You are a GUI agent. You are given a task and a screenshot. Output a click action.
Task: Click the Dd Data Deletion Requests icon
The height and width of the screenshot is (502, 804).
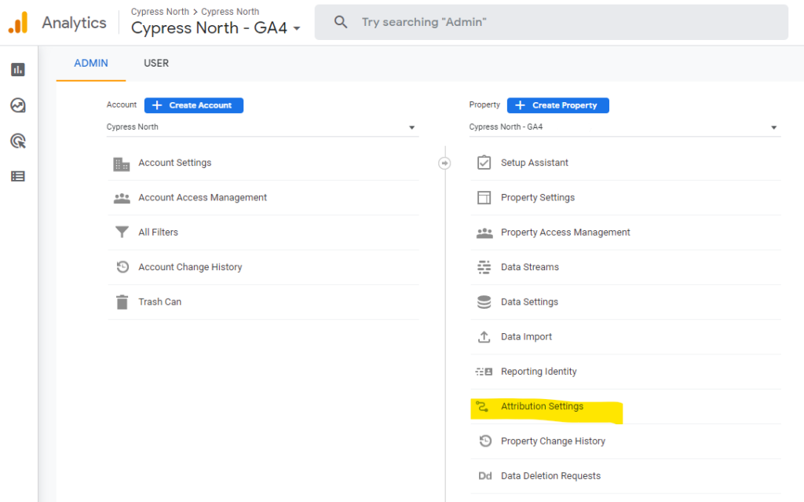[x=485, y=476]
